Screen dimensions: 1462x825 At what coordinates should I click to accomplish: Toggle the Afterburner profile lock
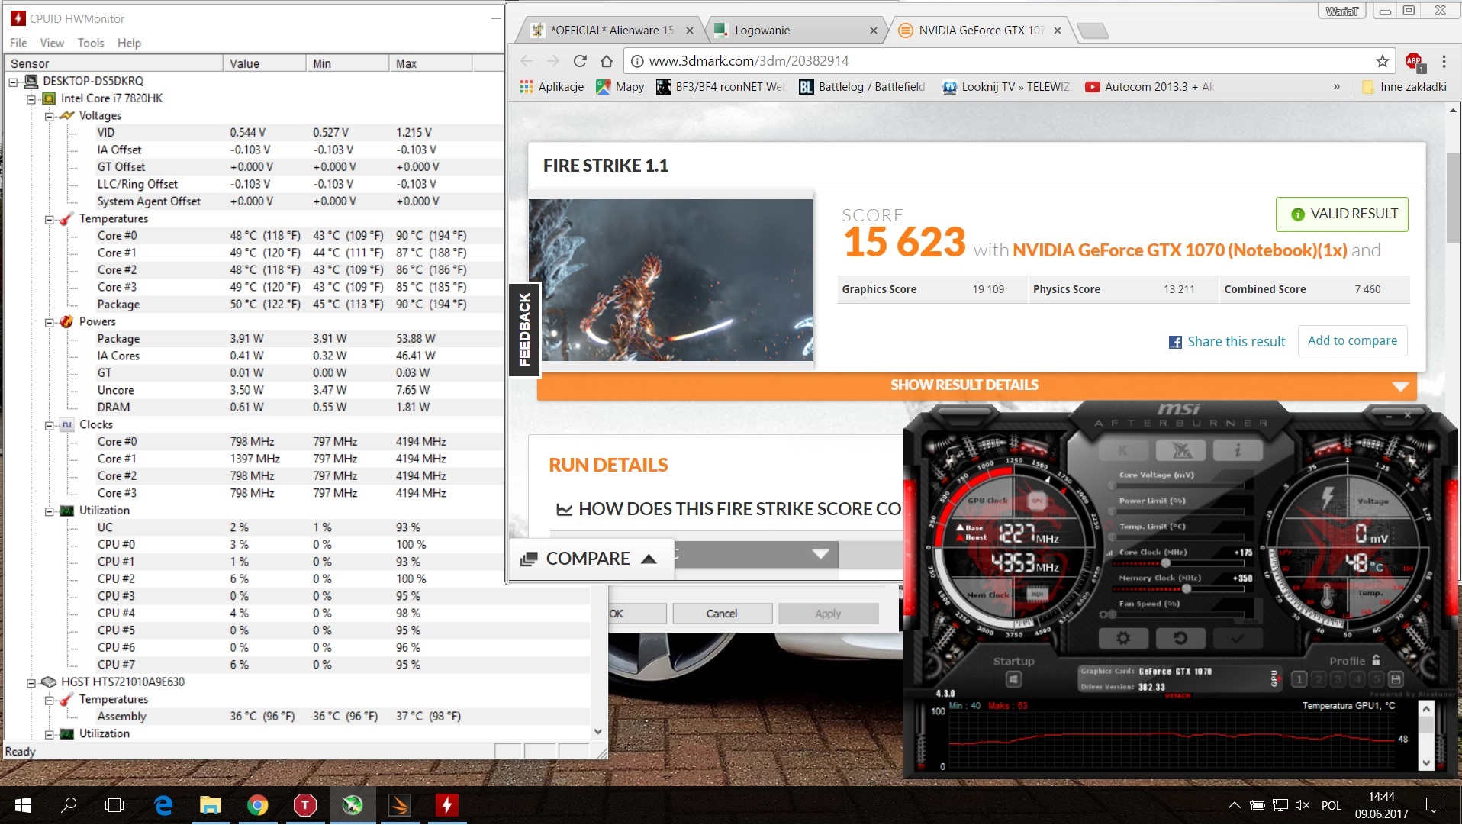pos(1377,660)
